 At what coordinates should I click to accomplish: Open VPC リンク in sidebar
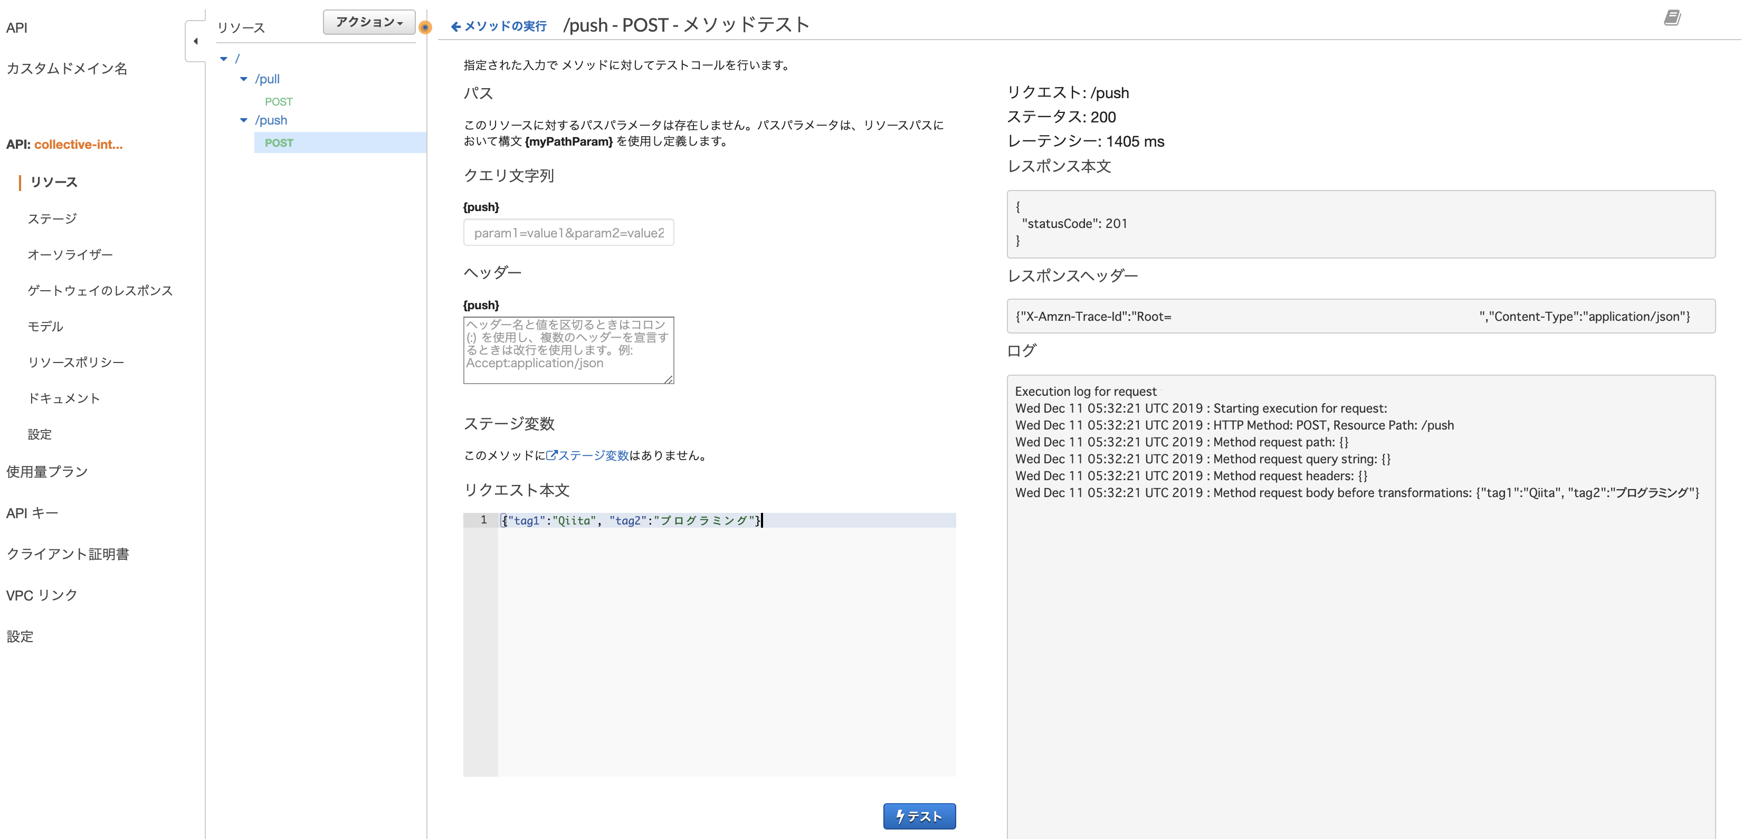tap(42, 596)
